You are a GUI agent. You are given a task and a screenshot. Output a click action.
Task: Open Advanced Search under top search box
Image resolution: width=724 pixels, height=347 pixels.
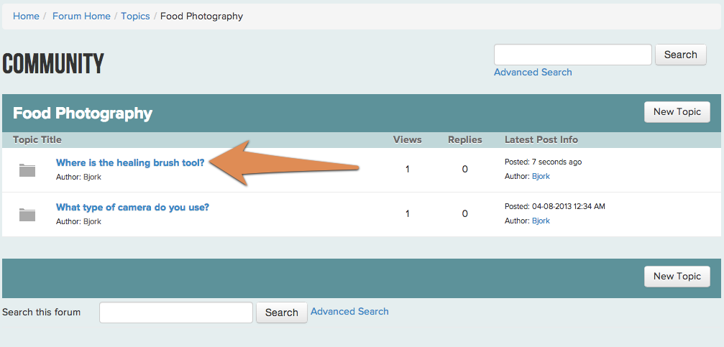[x=533, y=72]
